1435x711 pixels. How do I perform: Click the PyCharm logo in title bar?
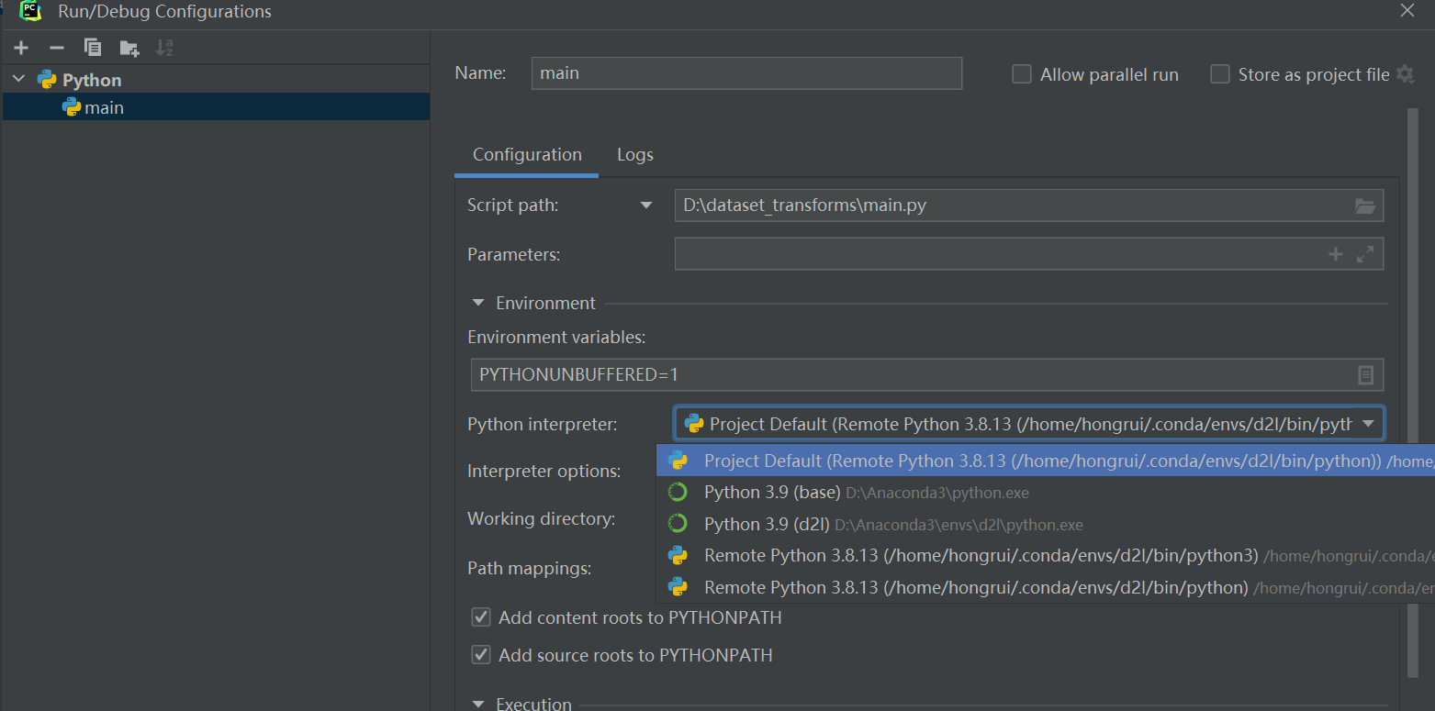coord(31,11)
